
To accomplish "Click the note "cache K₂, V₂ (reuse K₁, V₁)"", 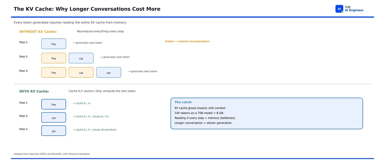I will 91,117.
